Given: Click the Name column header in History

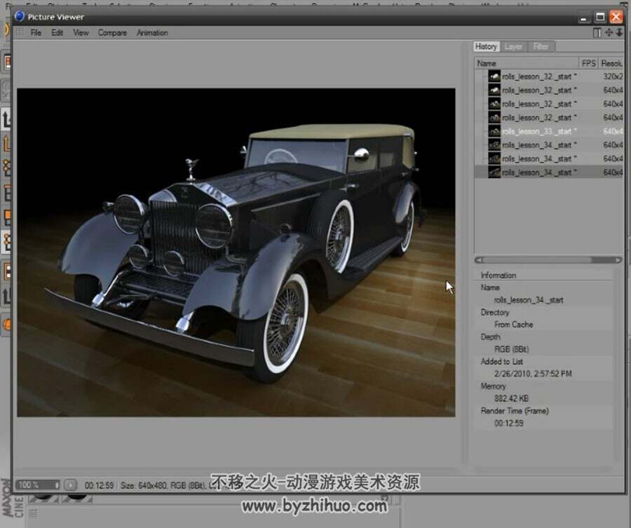Looking at the screenshot, I should (527, 63).
